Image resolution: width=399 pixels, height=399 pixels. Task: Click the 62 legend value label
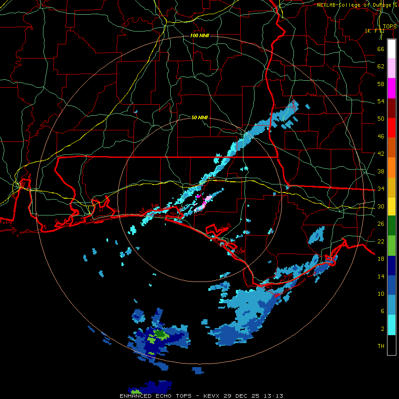tap(381, 66)
